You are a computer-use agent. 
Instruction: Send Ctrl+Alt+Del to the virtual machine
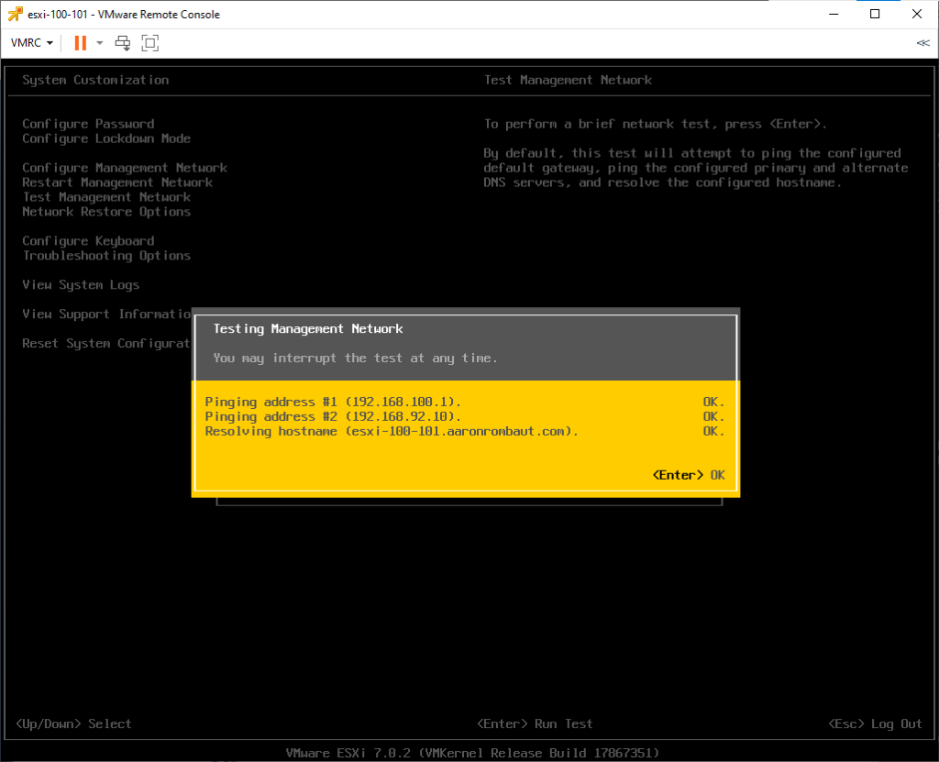click(123, 43)
